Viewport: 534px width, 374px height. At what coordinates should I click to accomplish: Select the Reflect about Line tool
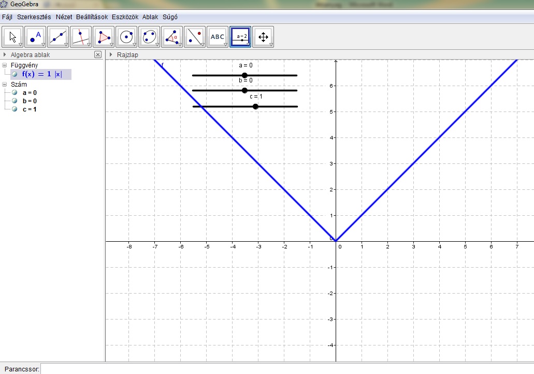(195, 37)
